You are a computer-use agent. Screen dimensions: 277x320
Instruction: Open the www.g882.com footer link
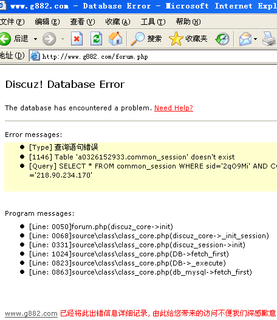click(x=31, y=313)
